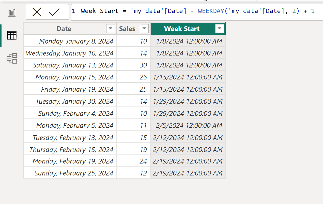
Task: Select cell Monday, February 19, 2024
Action: (70, 161)
